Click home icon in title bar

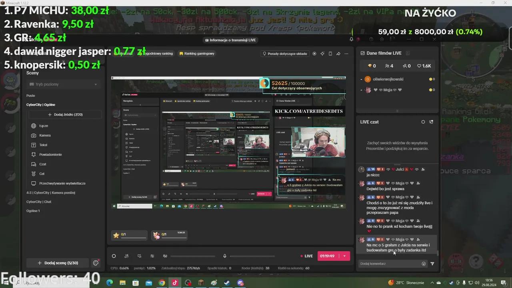[x=382, y=39]
